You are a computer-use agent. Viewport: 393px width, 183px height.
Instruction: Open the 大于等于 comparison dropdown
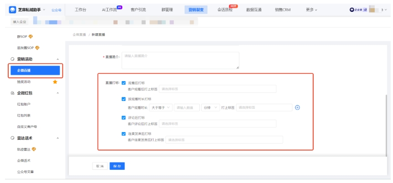tap(160, 107)
